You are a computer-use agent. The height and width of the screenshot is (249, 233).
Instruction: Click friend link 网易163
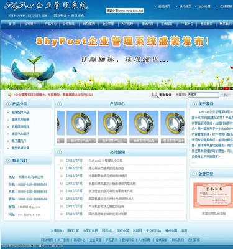click(x=107, y=230)
